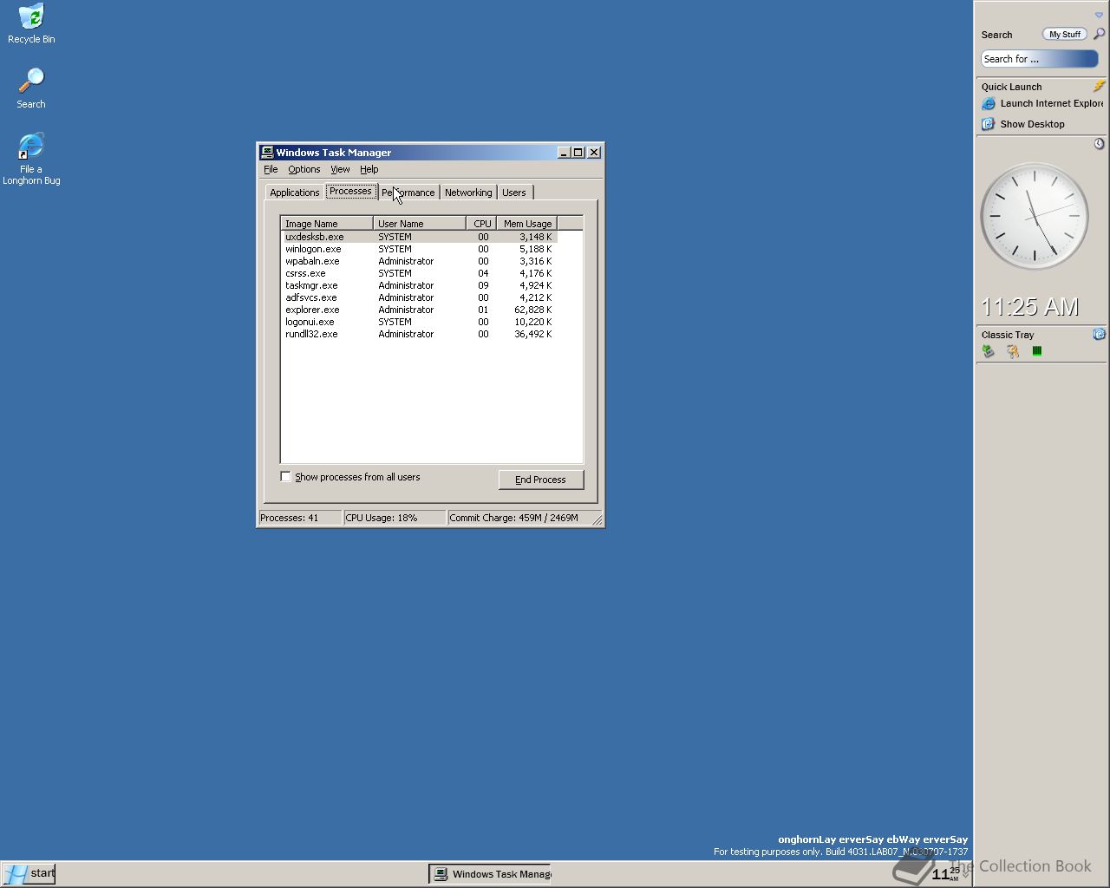Click the Internet Explorer icon in Quick Launch
Screen dimensions: 1110x888
988,103
